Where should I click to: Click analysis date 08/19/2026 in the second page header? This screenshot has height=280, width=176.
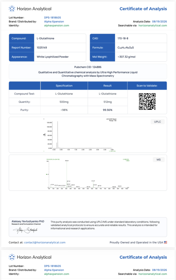pos(159,270)
